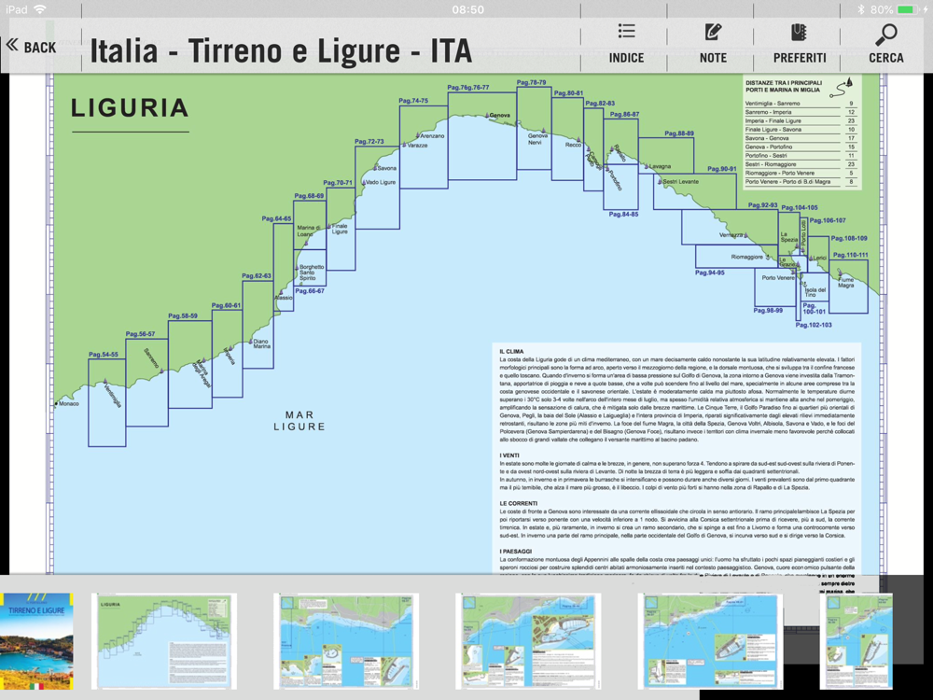Tap the Porto Venere - Porto di B.di Magra row
The width and height of the screenshot is (933, 700).
[x=801, y=182]
